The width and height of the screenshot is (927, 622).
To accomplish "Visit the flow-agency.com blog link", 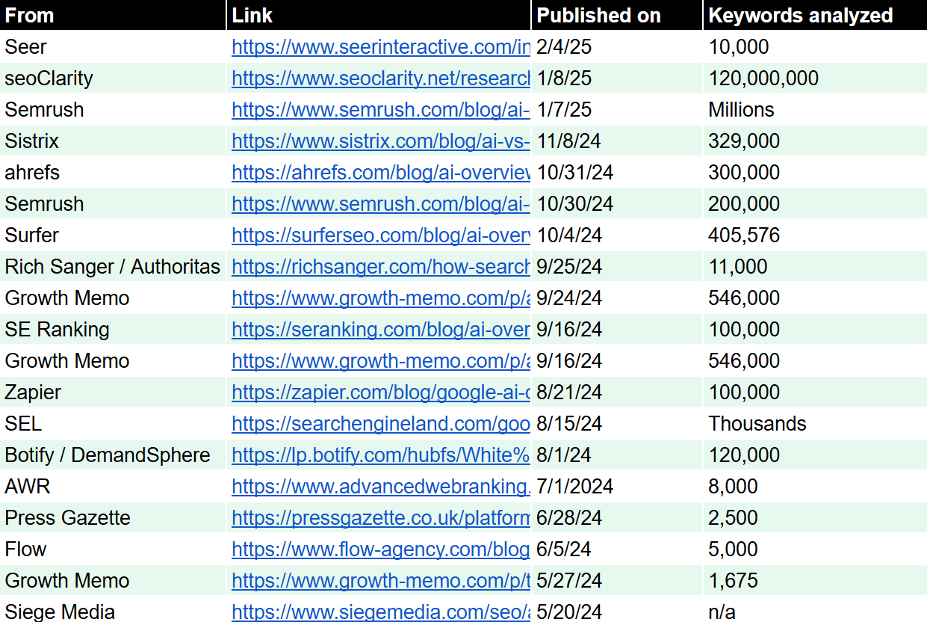I will click(381, 549).
